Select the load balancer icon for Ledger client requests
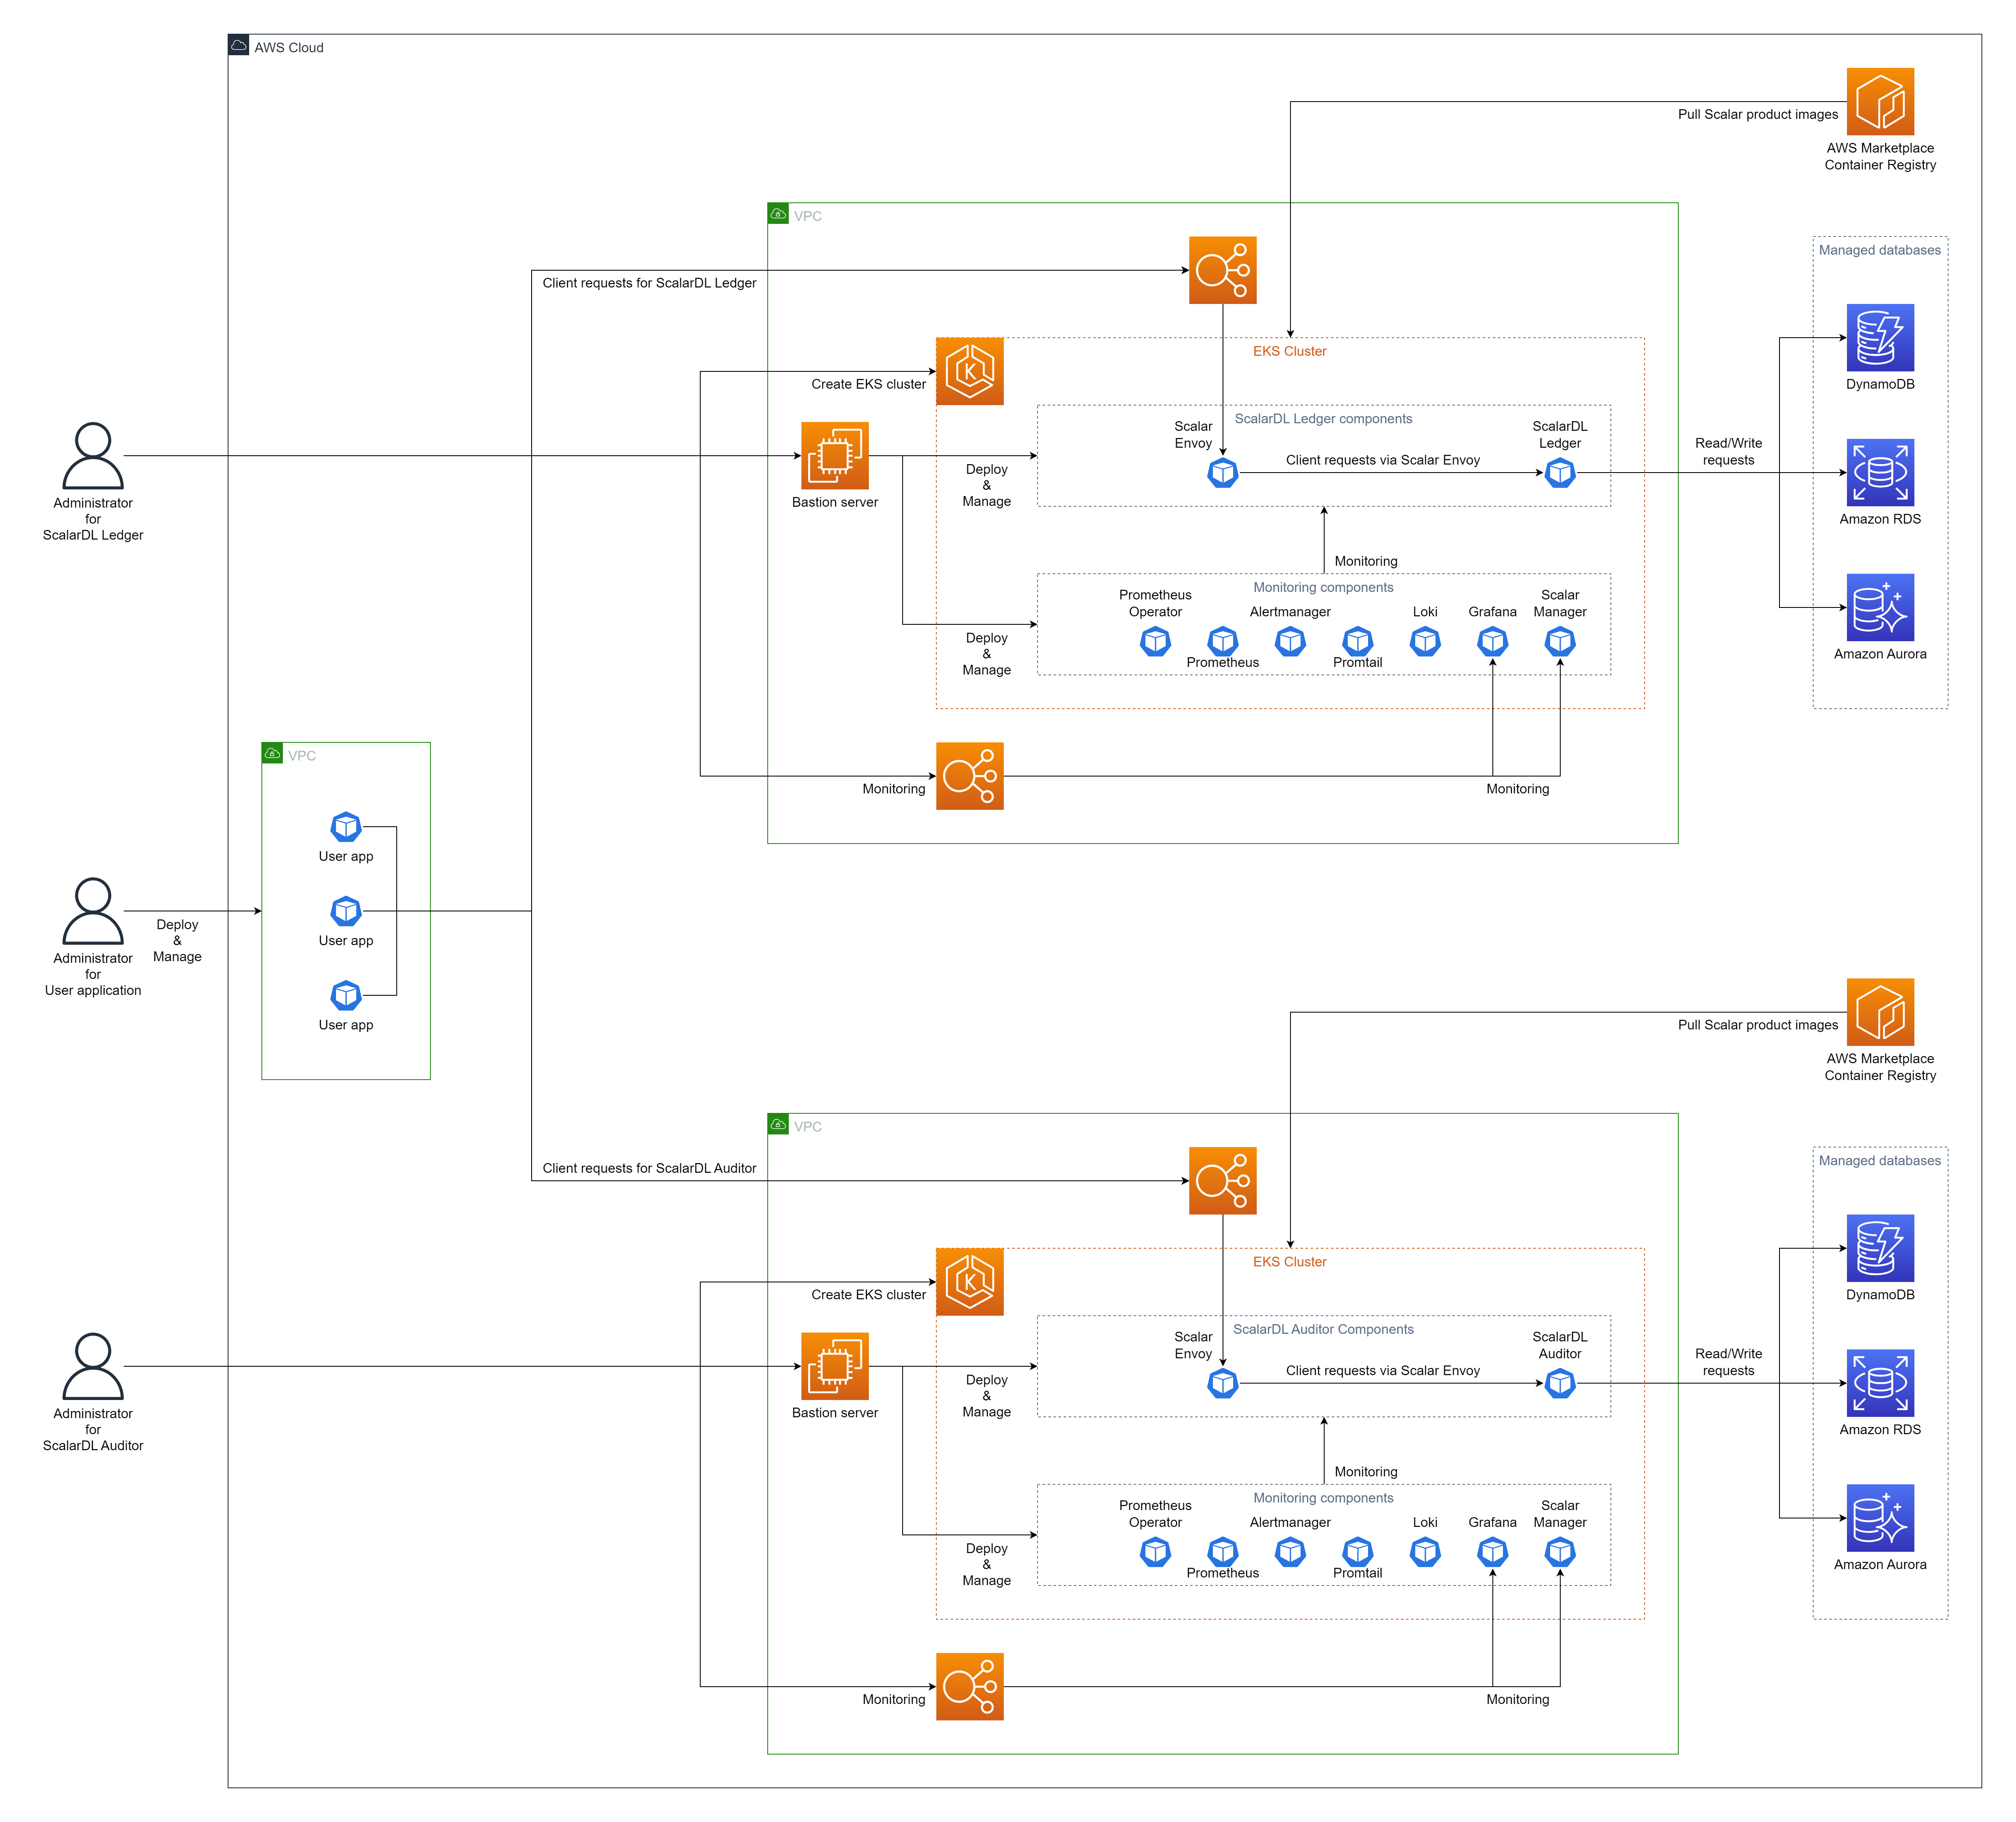 (x=1222, y=270)
